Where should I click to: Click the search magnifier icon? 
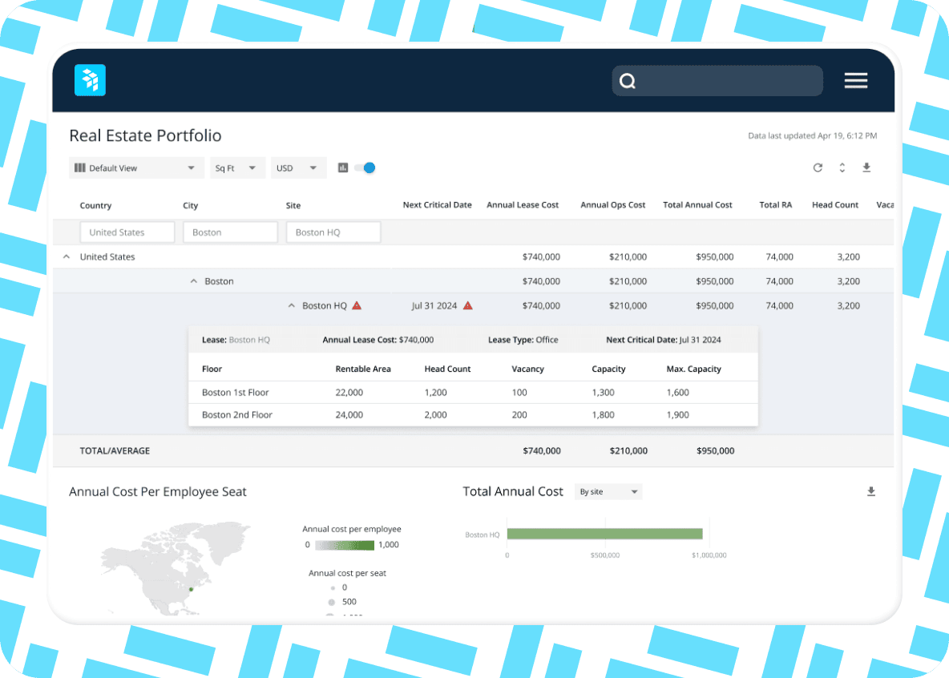coord(628,80)
